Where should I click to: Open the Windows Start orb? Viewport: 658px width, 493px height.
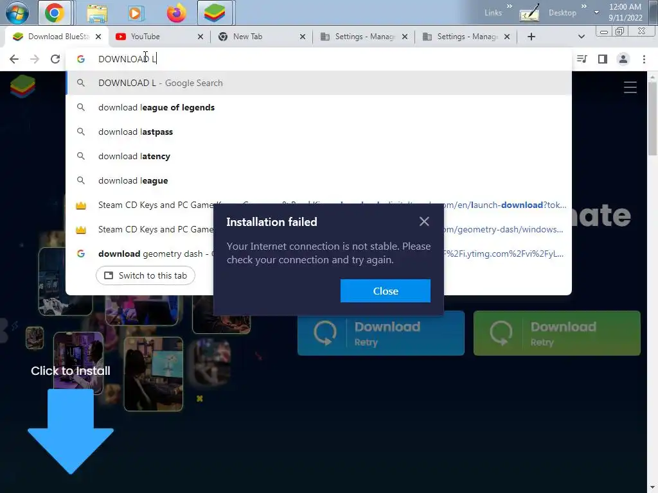(17, 13)
